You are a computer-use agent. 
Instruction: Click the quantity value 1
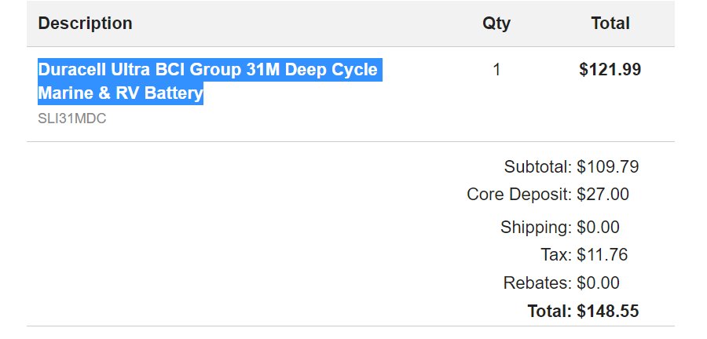(x=496, y=70)
